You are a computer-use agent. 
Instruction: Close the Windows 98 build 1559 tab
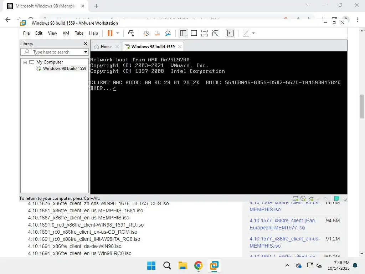pos(180,47)
